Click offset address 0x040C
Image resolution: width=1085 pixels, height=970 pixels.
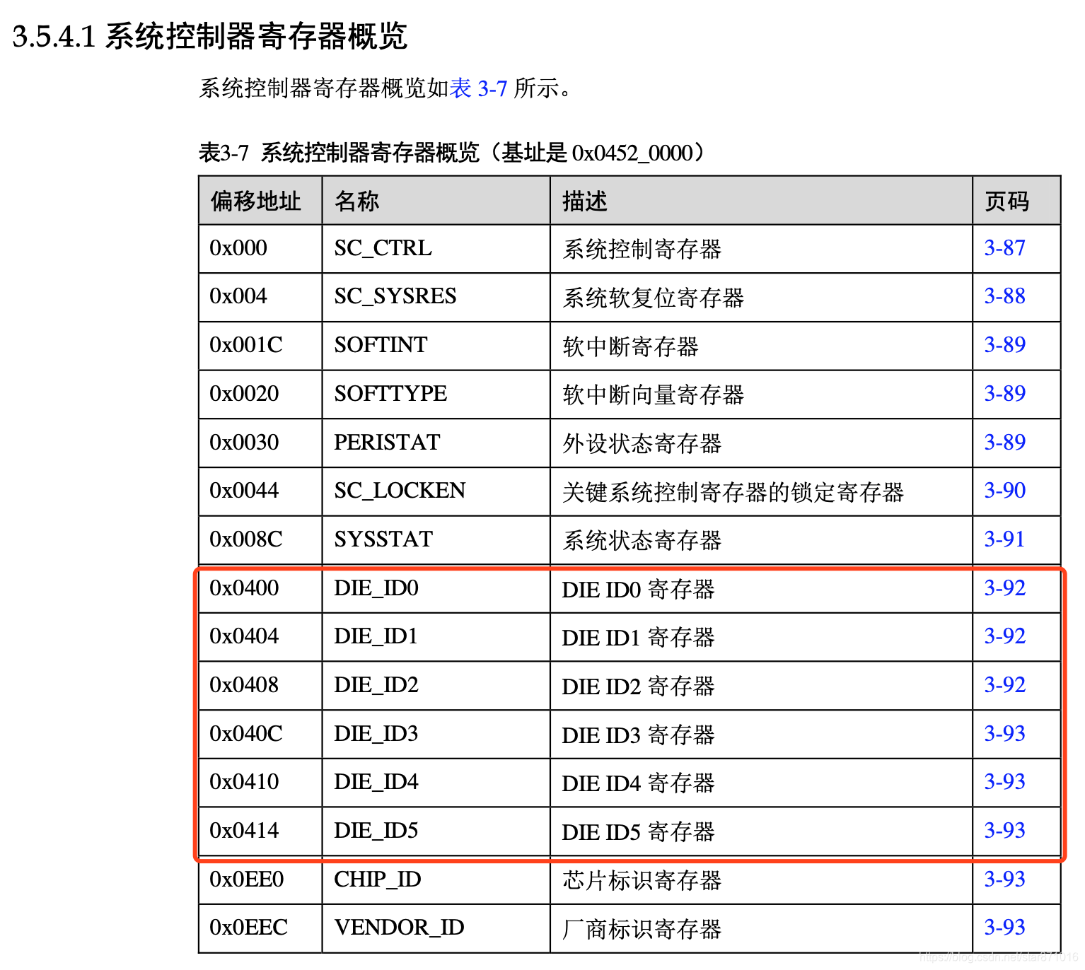(245, 734)
